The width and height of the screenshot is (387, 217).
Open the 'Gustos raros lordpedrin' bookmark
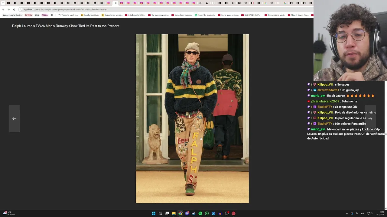point(12,15)
